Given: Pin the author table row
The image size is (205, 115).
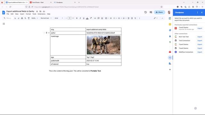Looking at the screenshot, I should [x=46, y=33].
